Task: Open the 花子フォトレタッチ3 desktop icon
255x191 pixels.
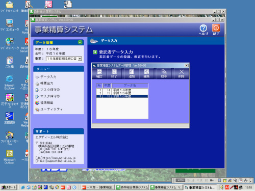Action: point(10,101)
